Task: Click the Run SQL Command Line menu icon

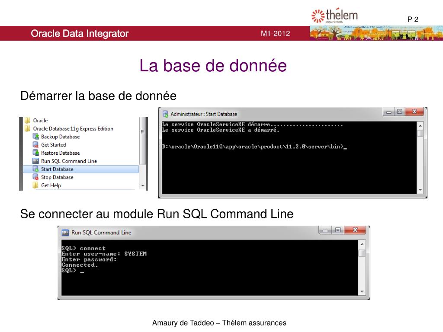Action: click(35, 161)
